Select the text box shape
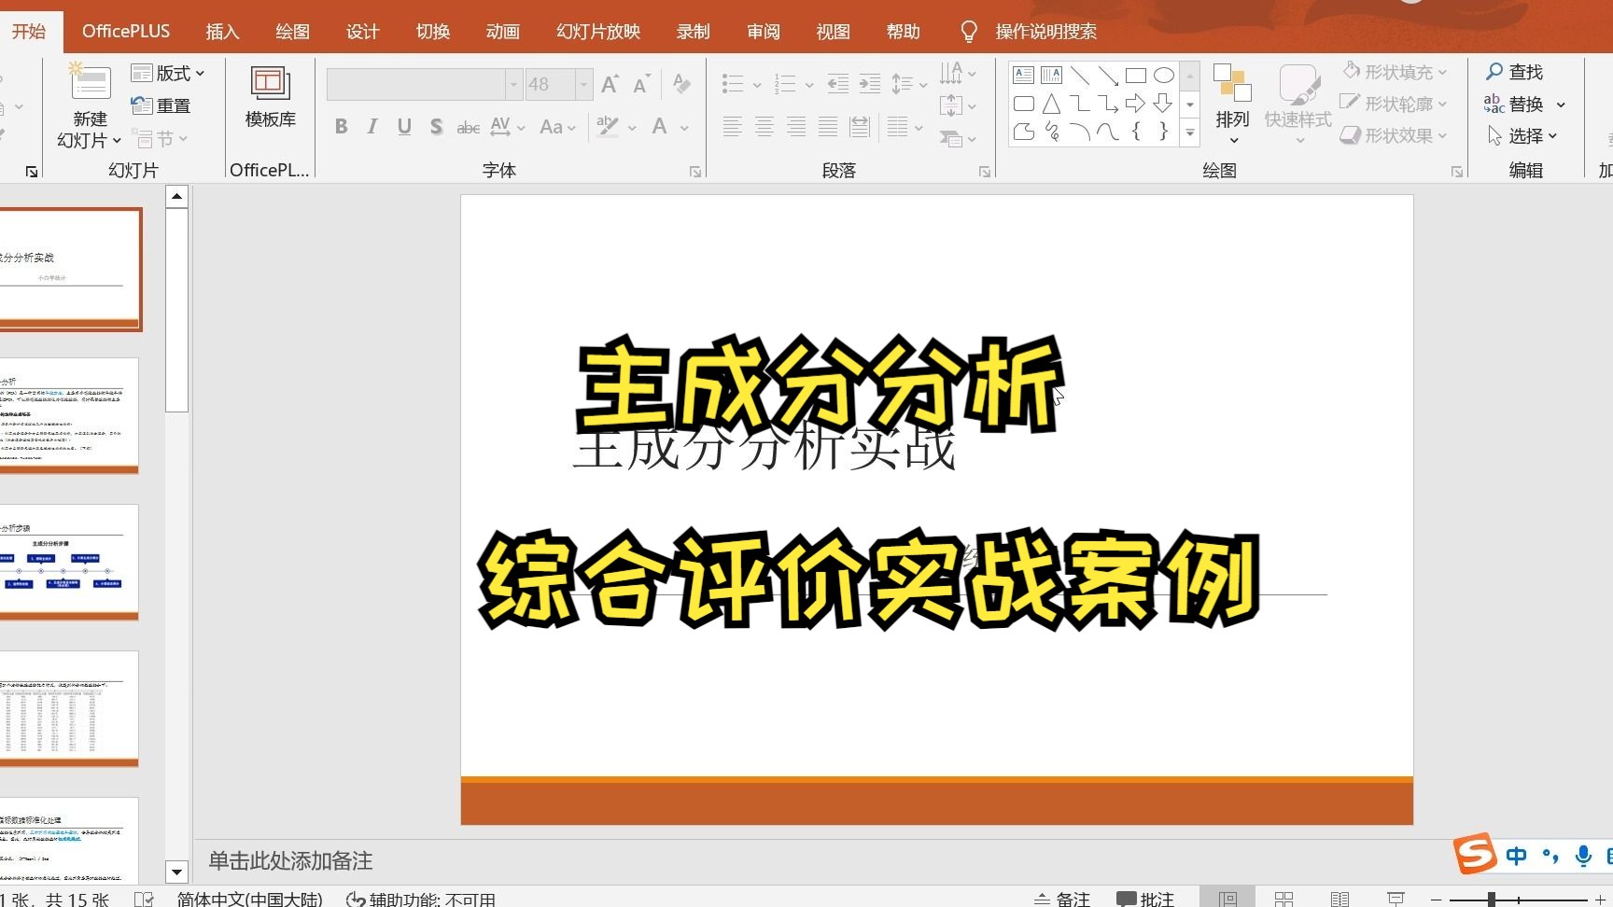Image resolution: width=1613 pixels, height=907 pixels. (1024, 75)
